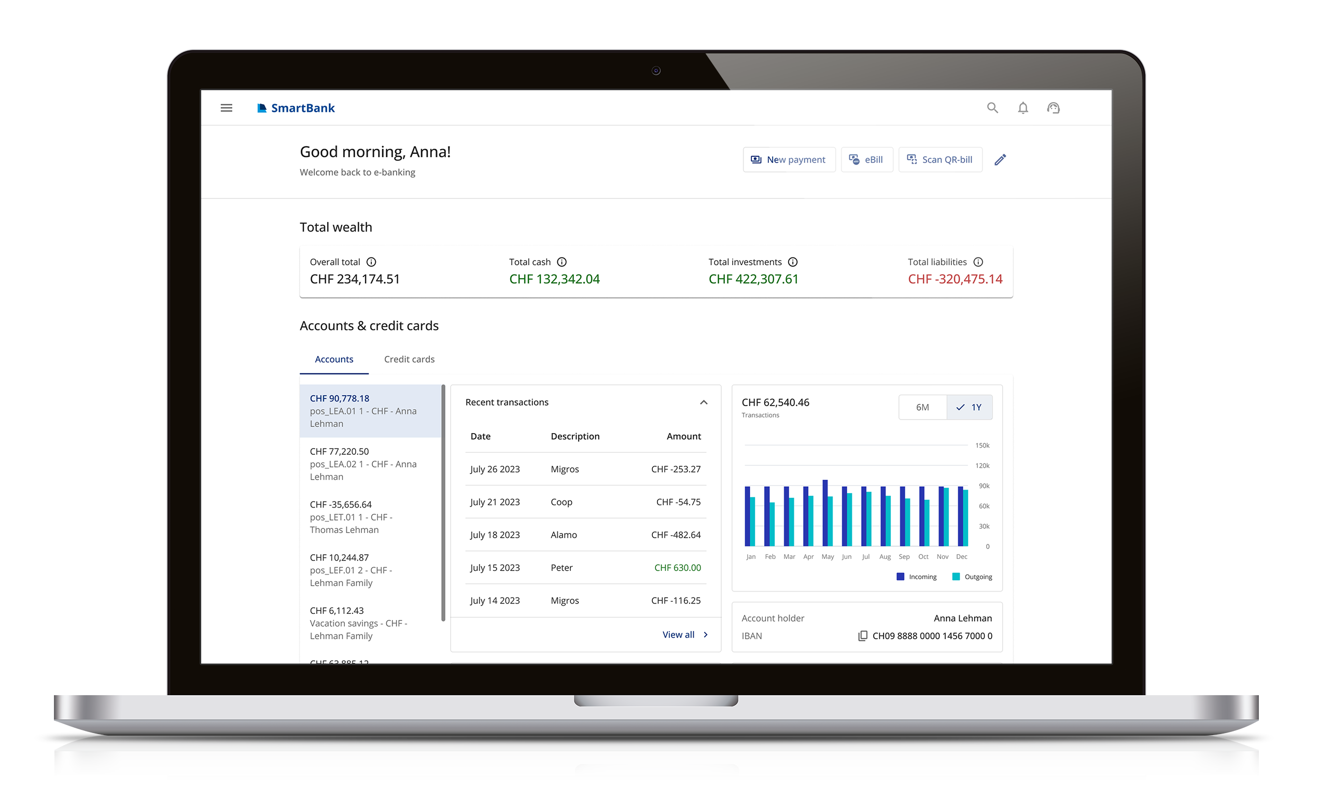This screenshot has height=805, width=1318.
Task: Click the New payment button
Action: click(x=790, y=160)
